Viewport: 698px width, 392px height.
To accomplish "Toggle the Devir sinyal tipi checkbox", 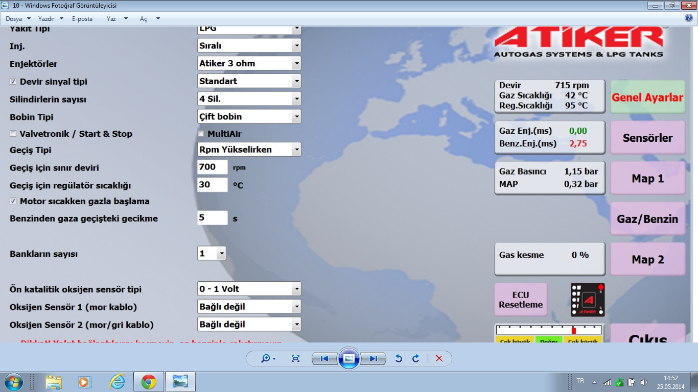I will tap(13, 82).
